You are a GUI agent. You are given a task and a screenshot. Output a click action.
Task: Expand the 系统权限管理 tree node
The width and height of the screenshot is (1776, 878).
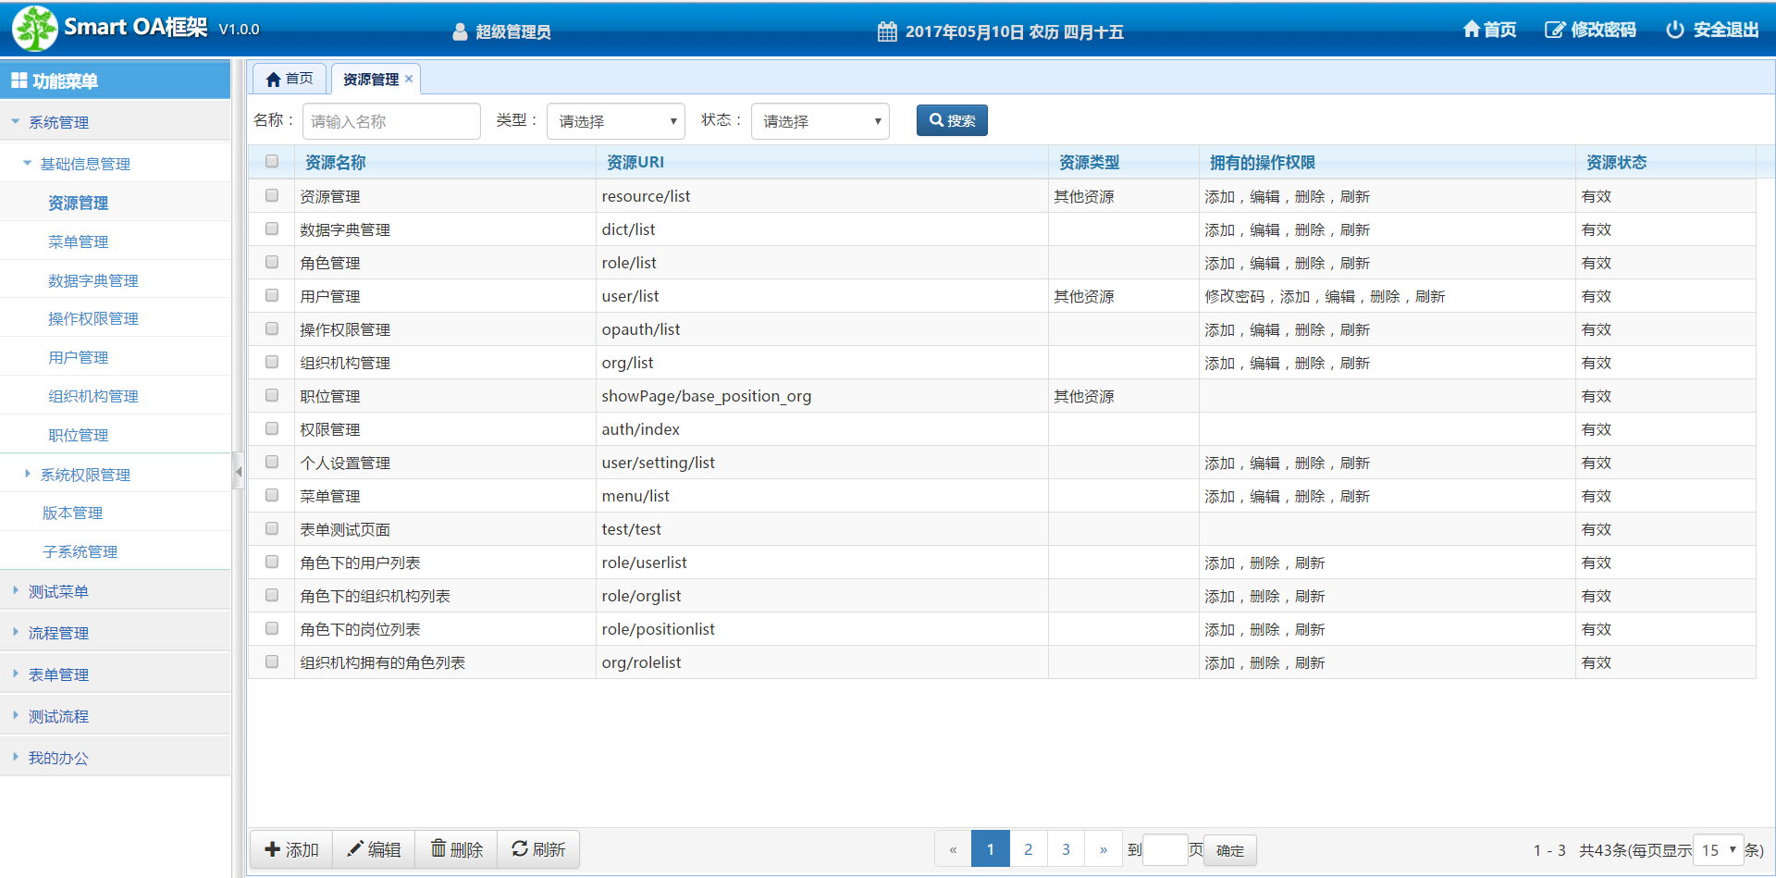click(x=28, y=474)
